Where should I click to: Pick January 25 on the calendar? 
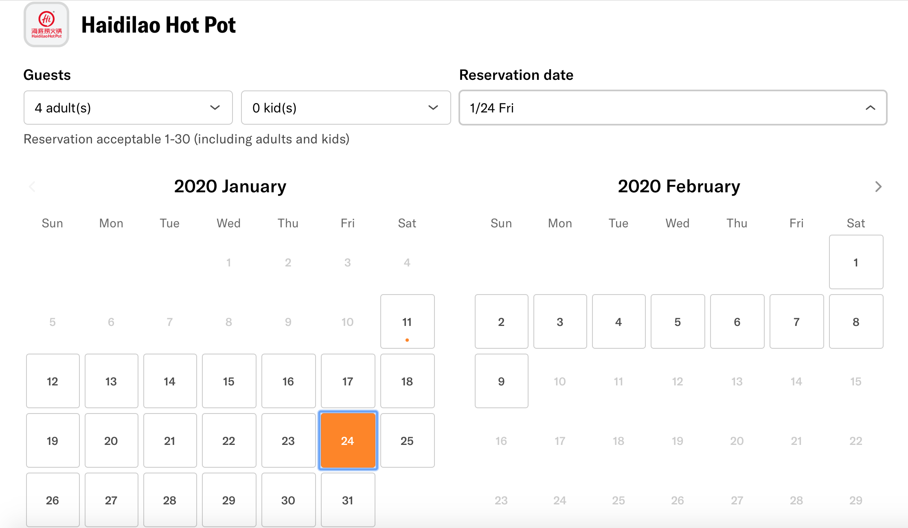407,441
